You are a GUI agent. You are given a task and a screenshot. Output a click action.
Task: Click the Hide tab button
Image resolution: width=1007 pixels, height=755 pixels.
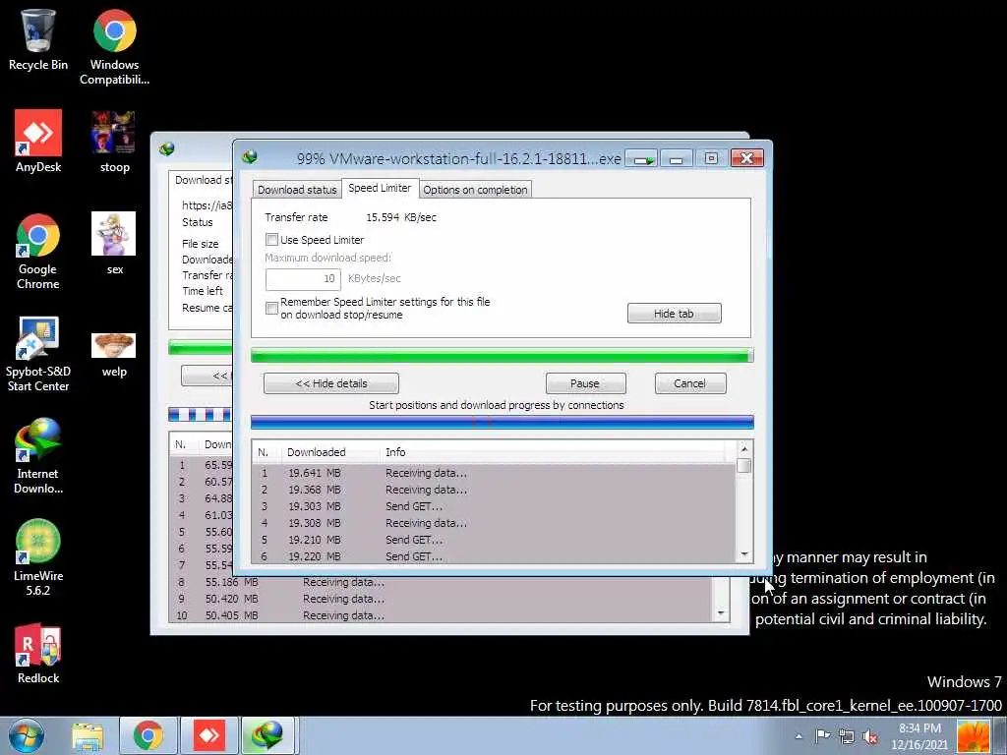pos(674,314)
